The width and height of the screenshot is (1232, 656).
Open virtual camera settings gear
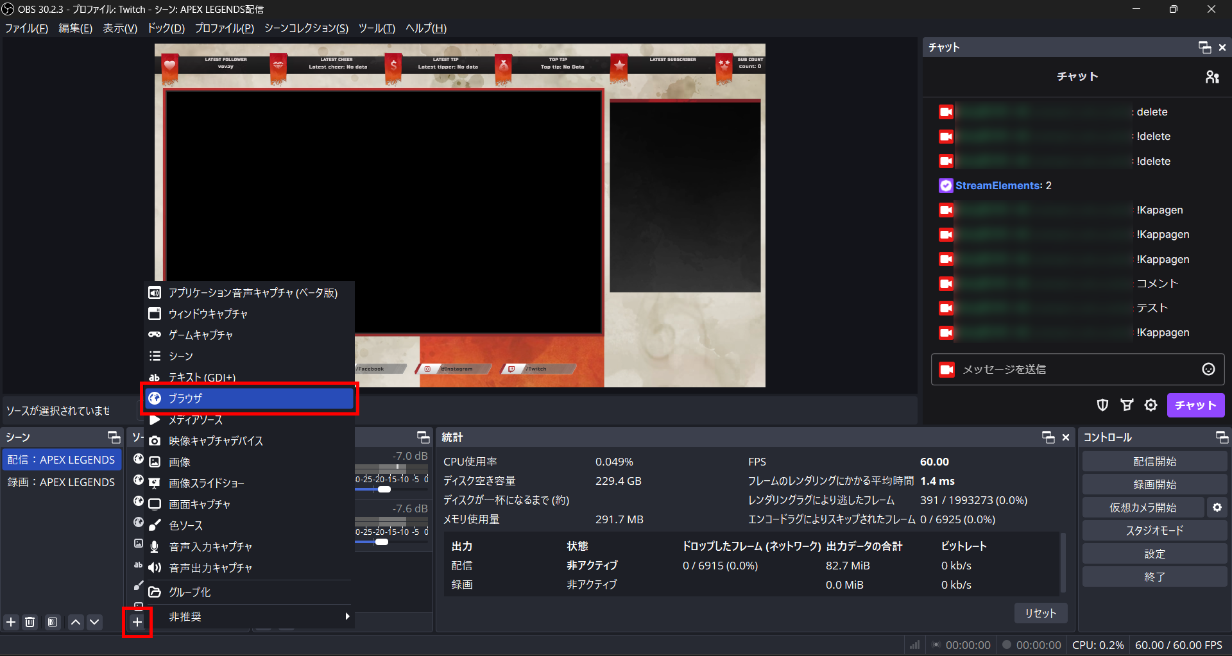[x=1217, y=508]
